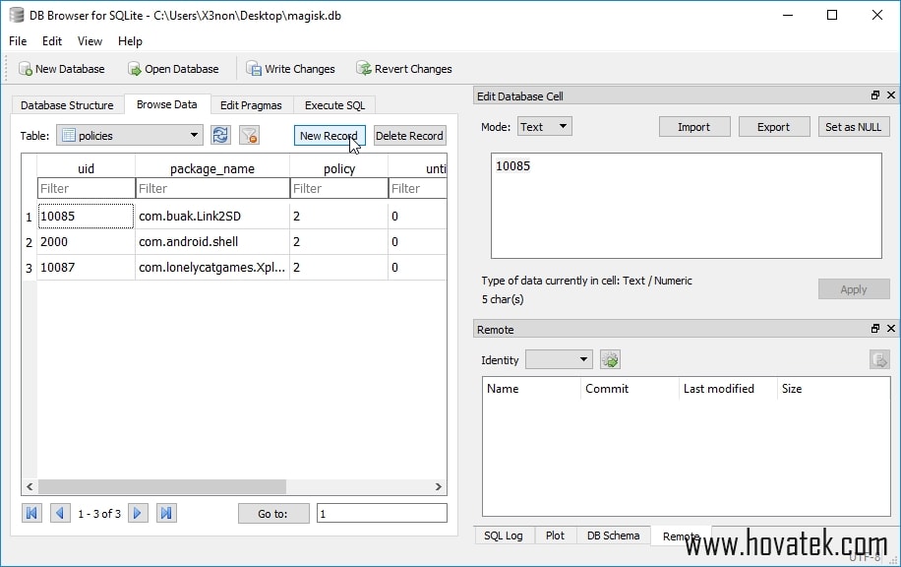The height and width of the screenshot is (567, 901).
Task: Clear all filters icon
Action: coord(250,135)
